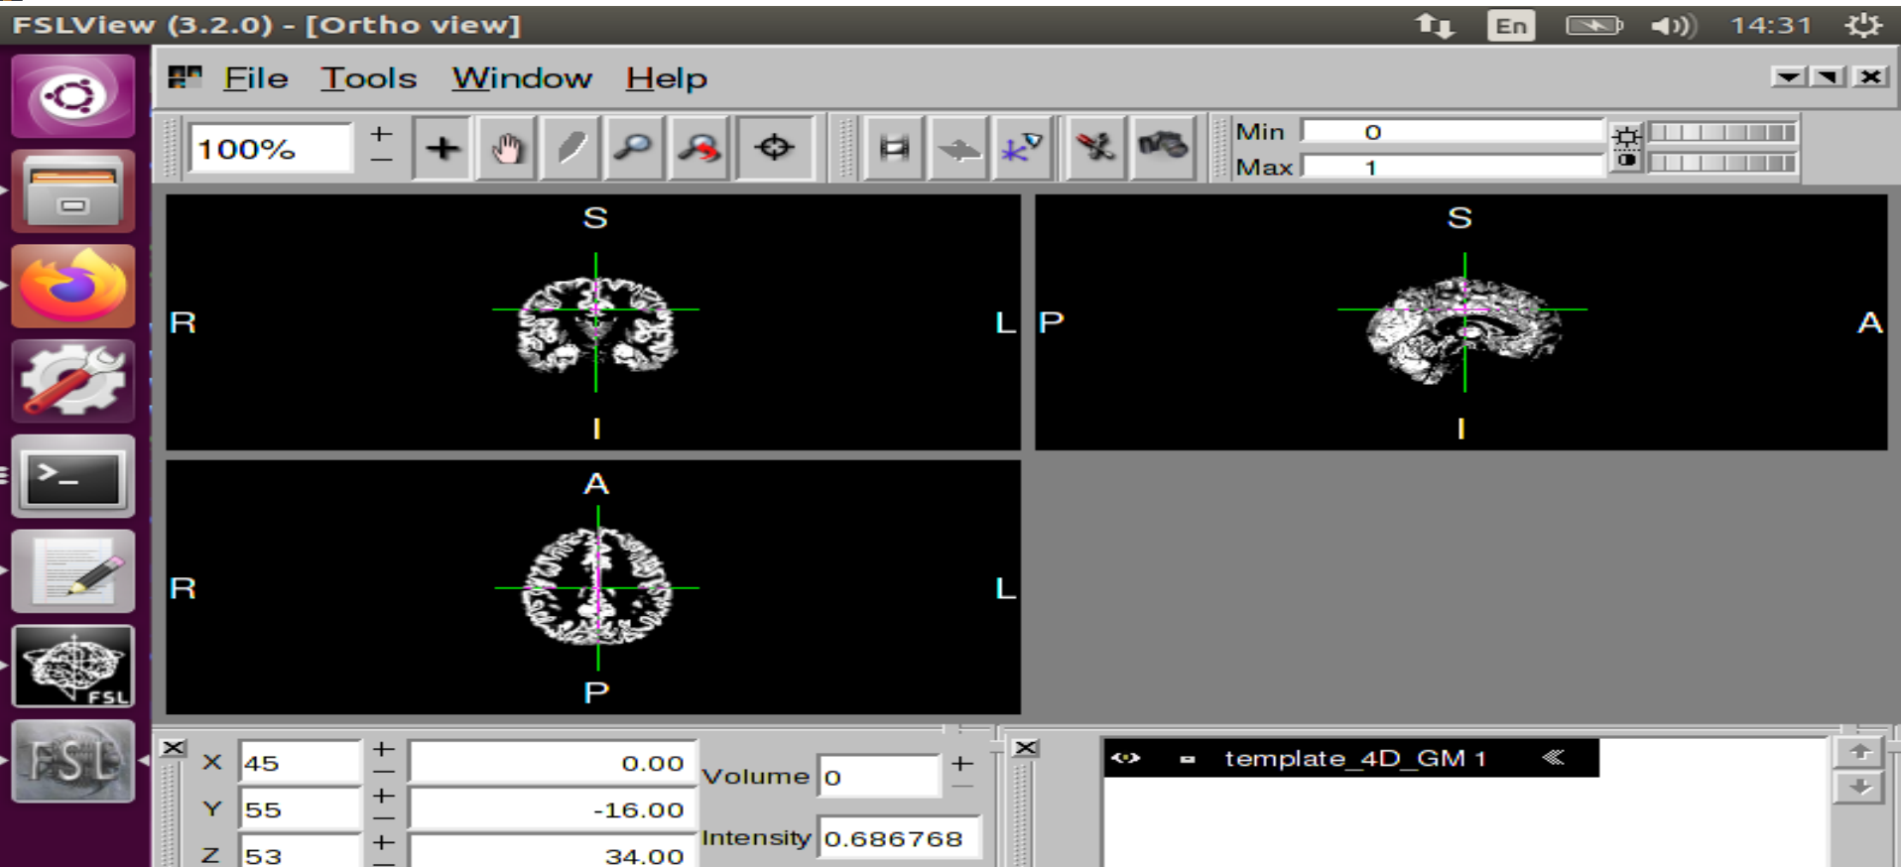Click the network arrows indicator
This screenshot has height=867, width=1901.
[1435, 25]
